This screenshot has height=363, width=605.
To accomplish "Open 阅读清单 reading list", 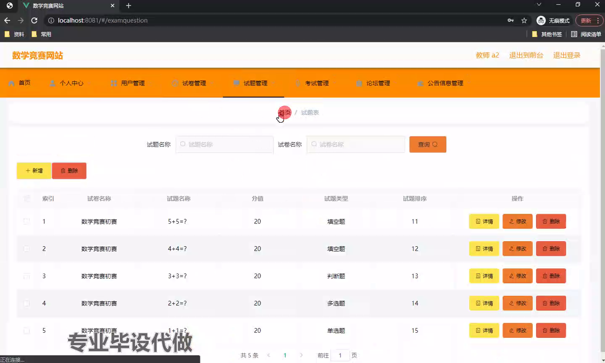I will pos(586,34).
